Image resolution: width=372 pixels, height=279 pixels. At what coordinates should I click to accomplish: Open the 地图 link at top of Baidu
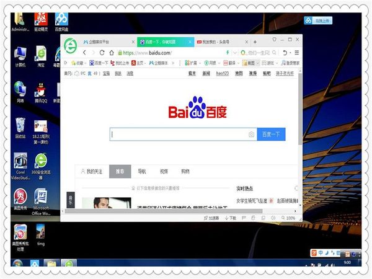tap(239, 73)
